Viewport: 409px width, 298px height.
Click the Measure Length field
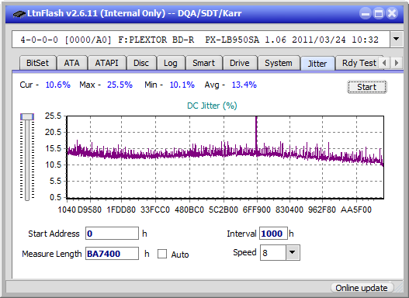click(x=112, y=254)
